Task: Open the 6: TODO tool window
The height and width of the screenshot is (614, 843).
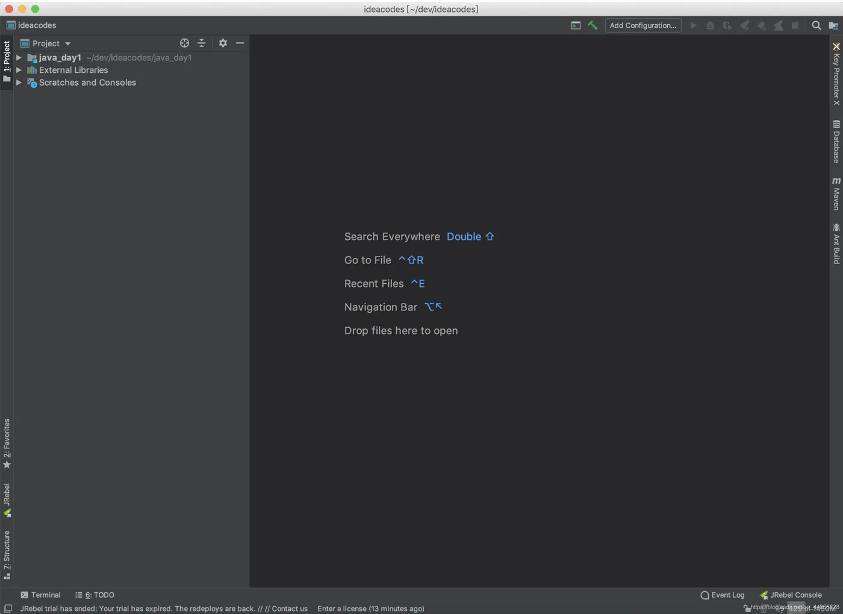Action: tap(95, 595)
